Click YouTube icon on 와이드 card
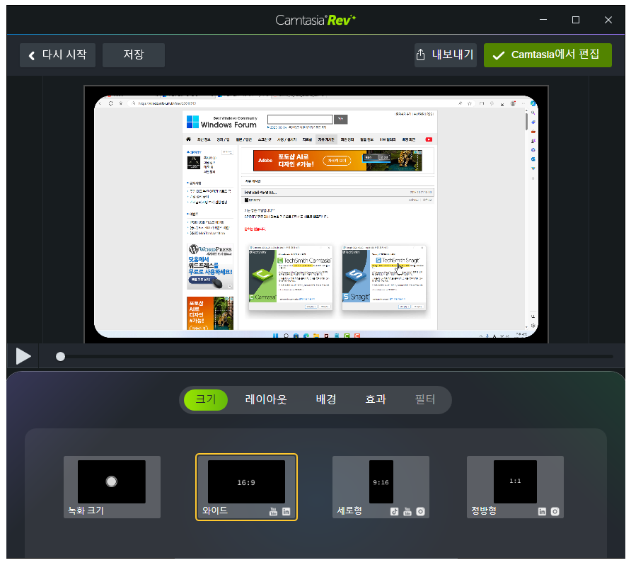This screenshot has height=565, width=631. click(x=273, y=511)
